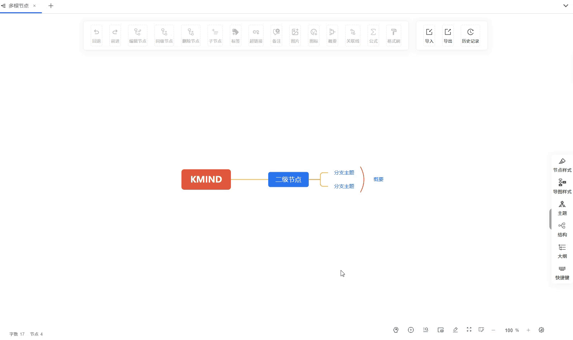
Task: Click the head-with-asterisk icon in bottom bar
Action: 396,330
